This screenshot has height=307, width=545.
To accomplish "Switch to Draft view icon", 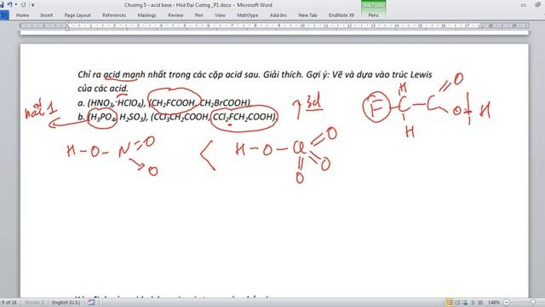I will 480,303.
